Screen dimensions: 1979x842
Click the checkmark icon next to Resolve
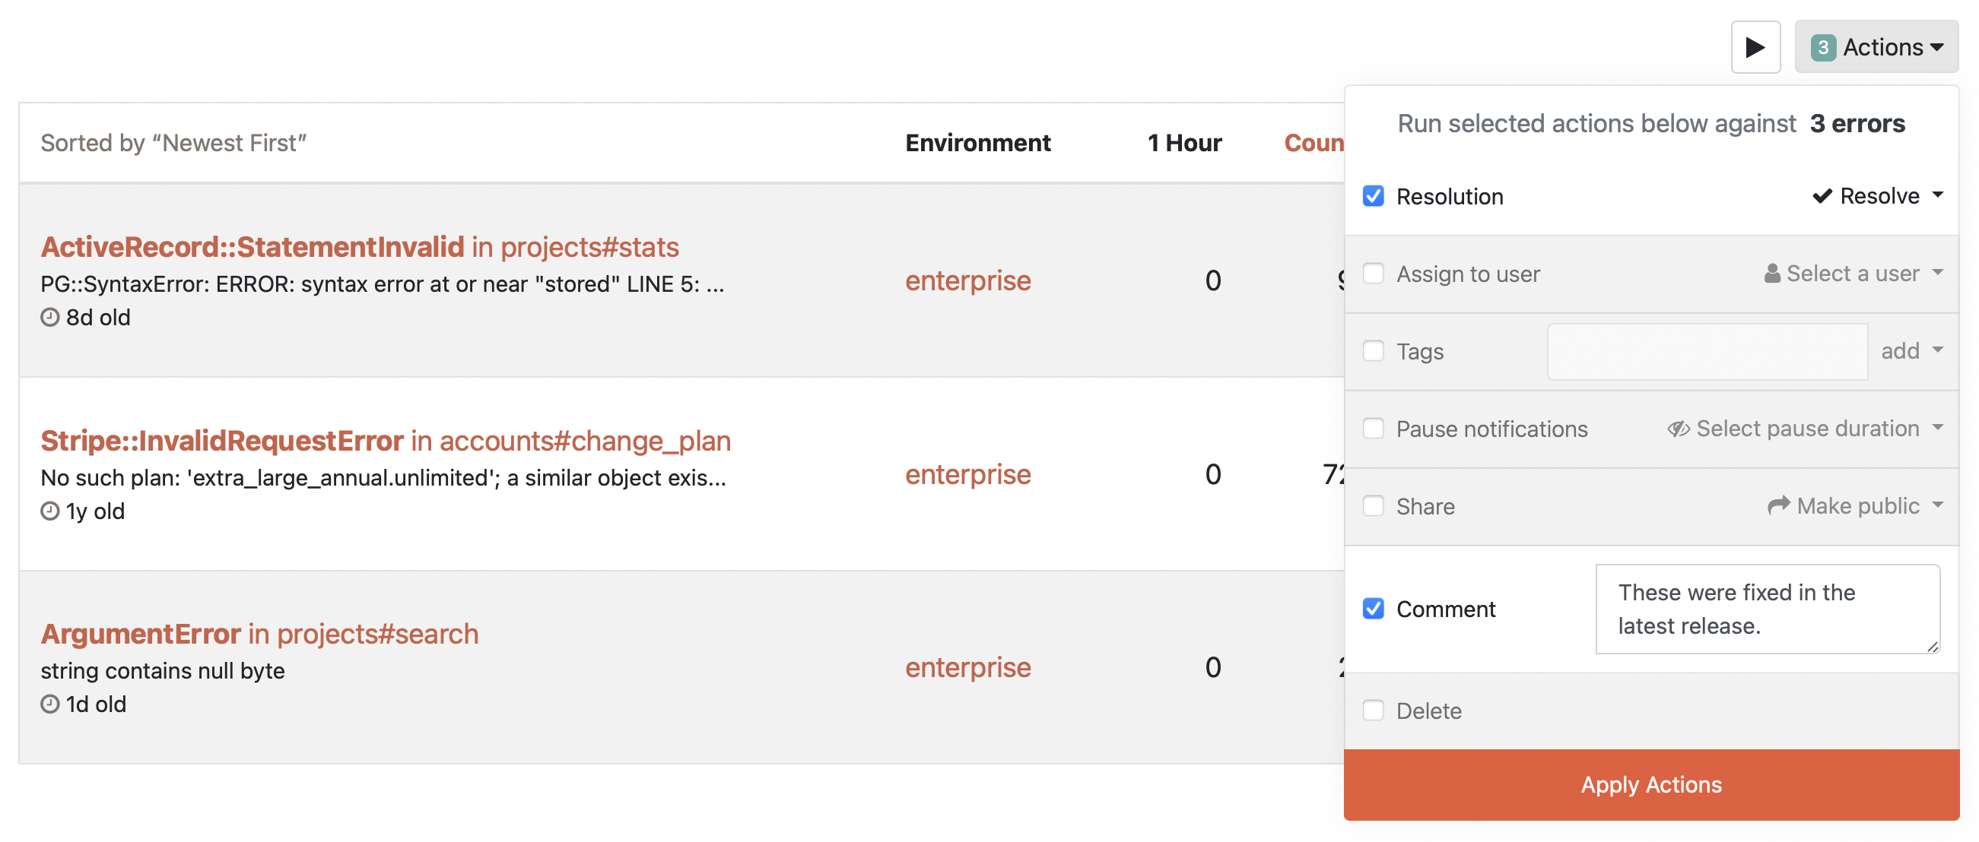(1822, 196)
